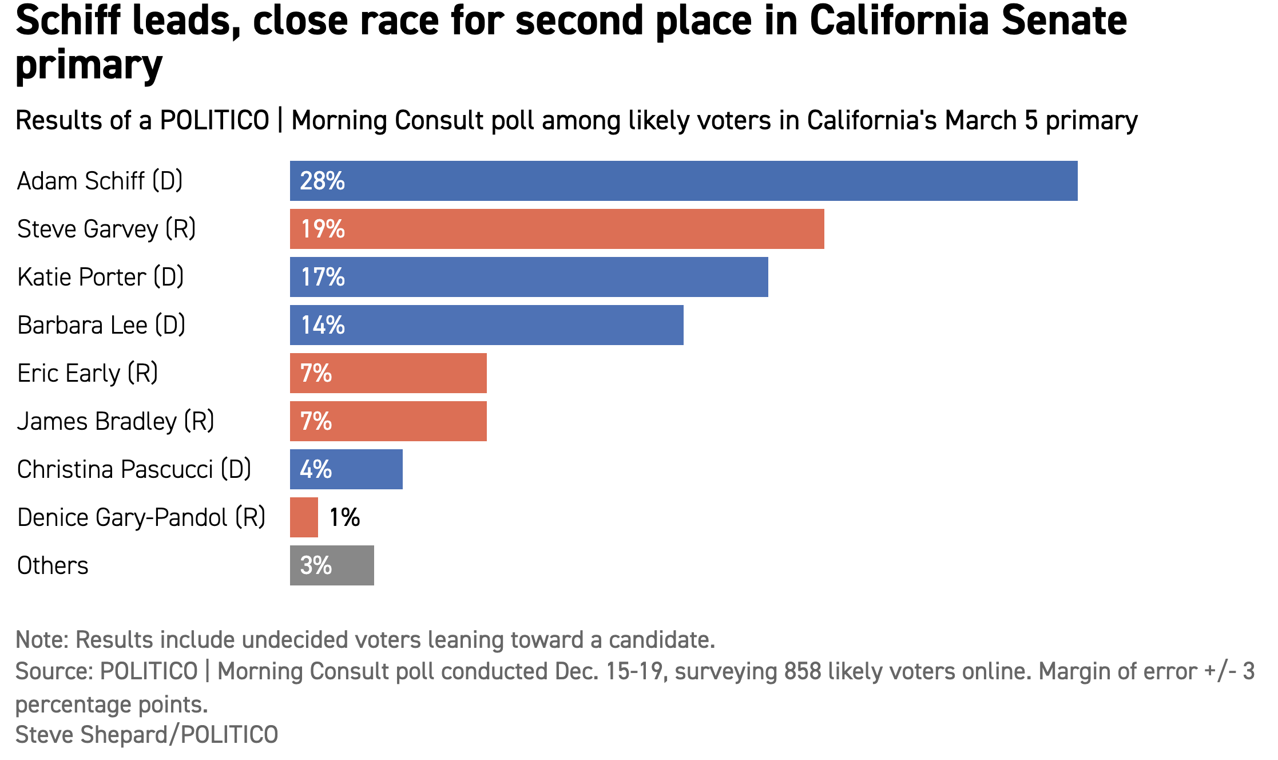Image resolution: width=1278 pixels, height=760 pixels.
Task: Select the Denice Gary-Pandol (R) label
Action: click(x=141, y=517)
